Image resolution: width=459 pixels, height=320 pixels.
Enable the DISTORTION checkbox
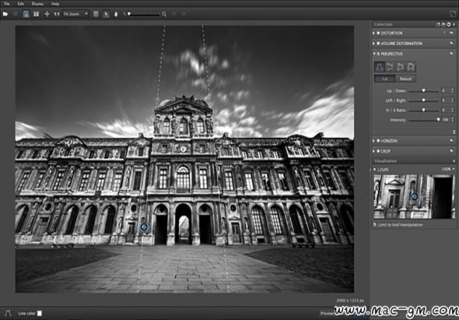pyautogui.click(x=378, y=33)
